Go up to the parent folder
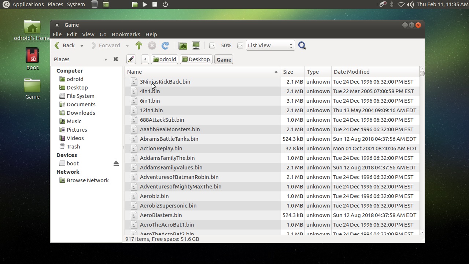469x264 pixels. [139, 45]
